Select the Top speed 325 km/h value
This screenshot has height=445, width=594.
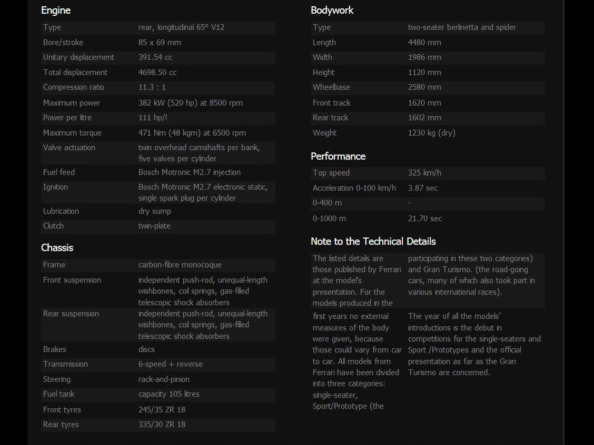[x=424, y=173]
